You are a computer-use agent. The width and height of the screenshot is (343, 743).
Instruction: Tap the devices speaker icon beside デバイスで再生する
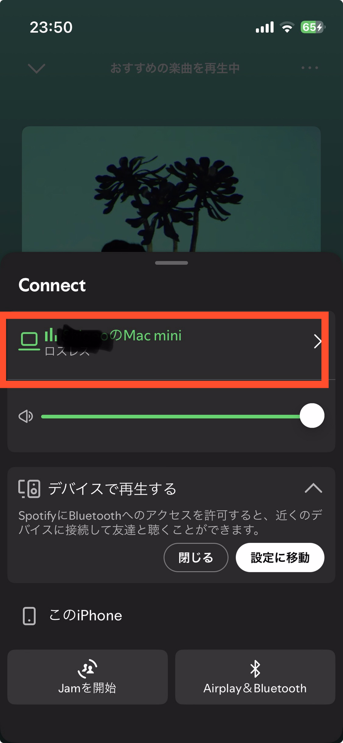[x=29, y=489]
